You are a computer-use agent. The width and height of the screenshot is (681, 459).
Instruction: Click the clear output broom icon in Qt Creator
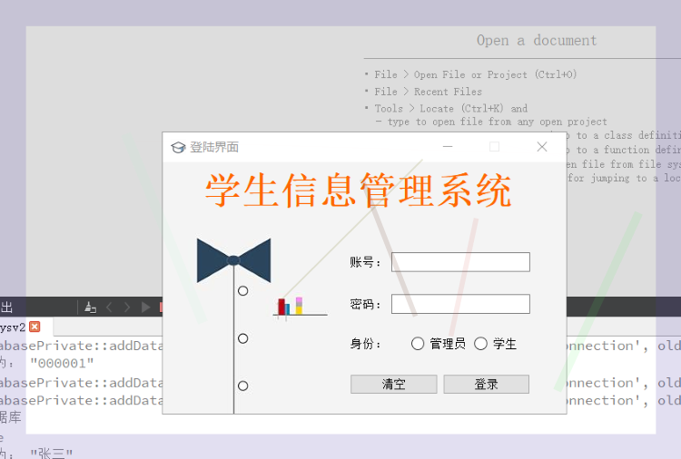tap(90, 308)
